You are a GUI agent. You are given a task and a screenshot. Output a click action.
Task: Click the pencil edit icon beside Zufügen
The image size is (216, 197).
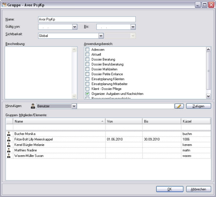(178, 106)
